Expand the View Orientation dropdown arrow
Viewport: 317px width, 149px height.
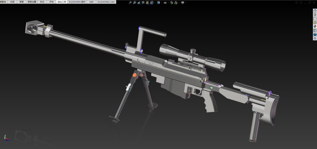click(x=155, y=2)
